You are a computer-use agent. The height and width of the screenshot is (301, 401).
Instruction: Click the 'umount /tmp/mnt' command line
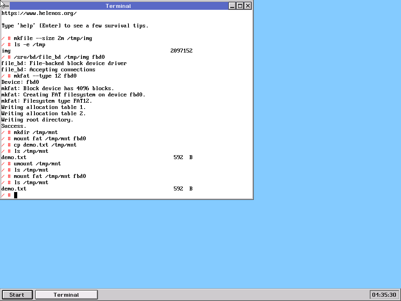click(37, 164)
